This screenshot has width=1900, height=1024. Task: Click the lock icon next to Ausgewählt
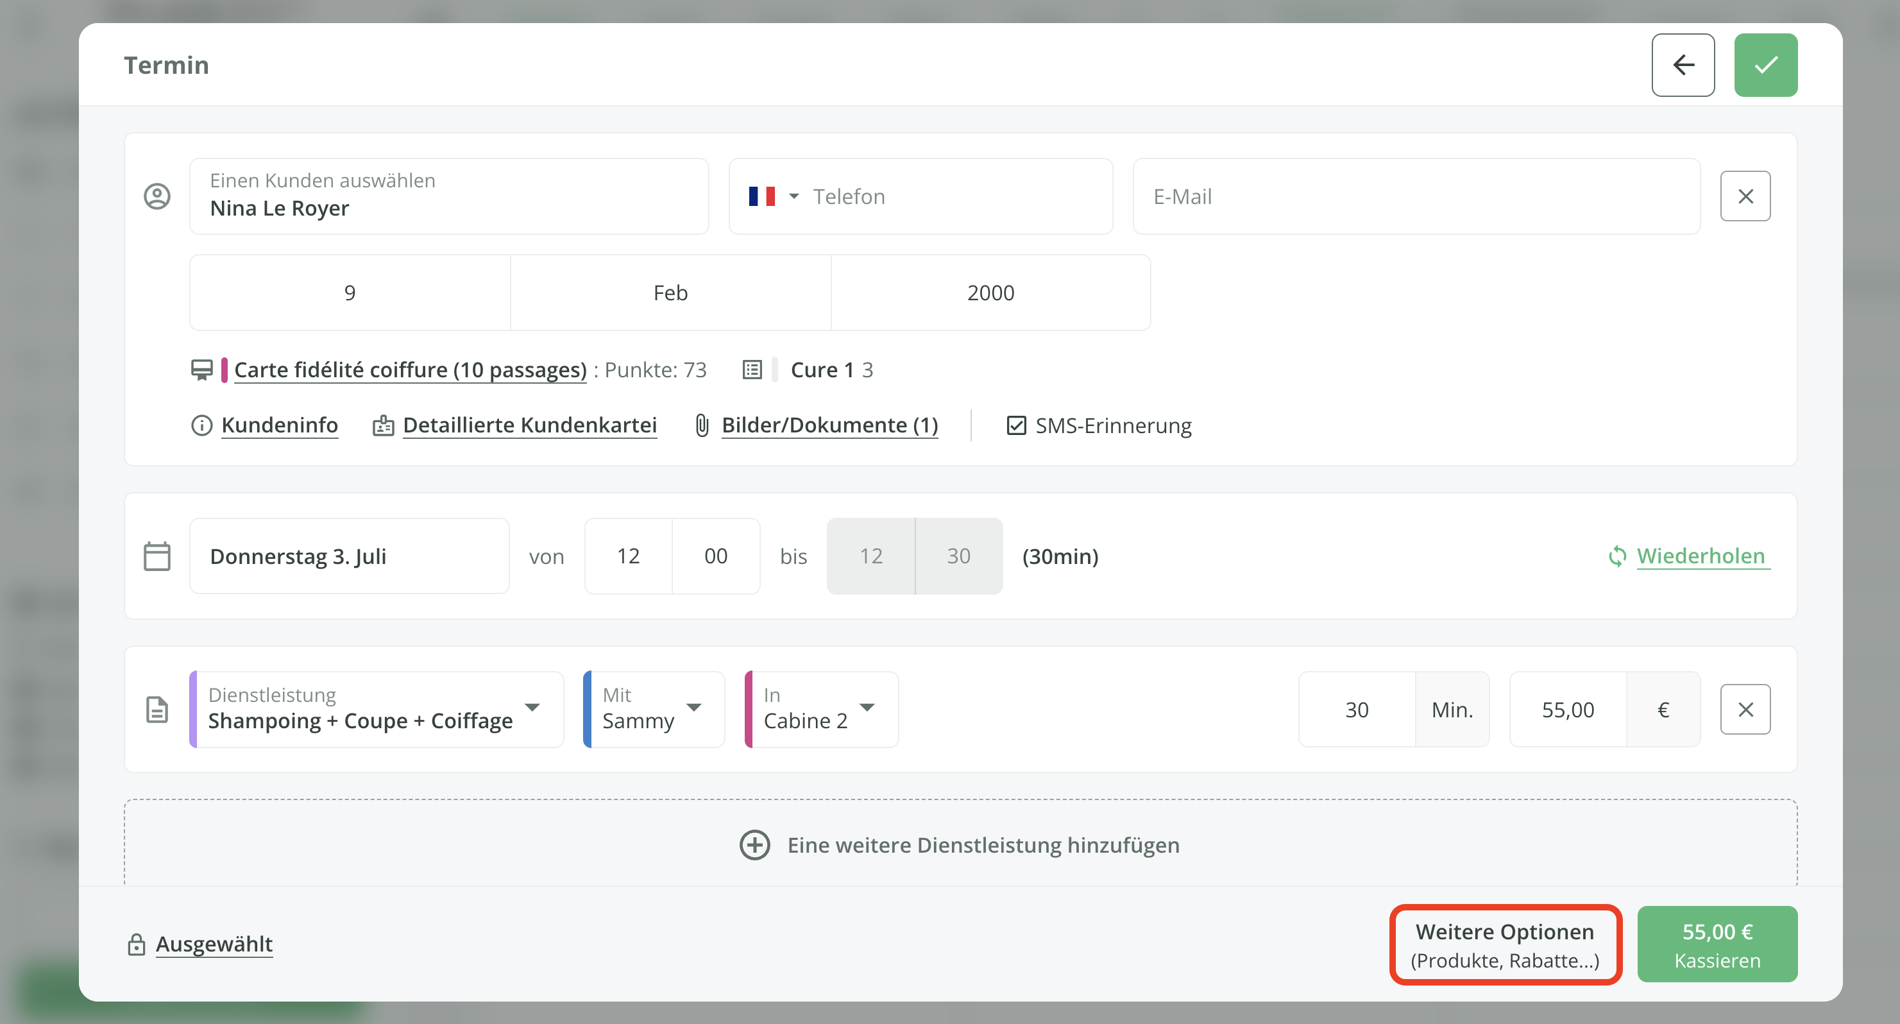click(137, 944)
